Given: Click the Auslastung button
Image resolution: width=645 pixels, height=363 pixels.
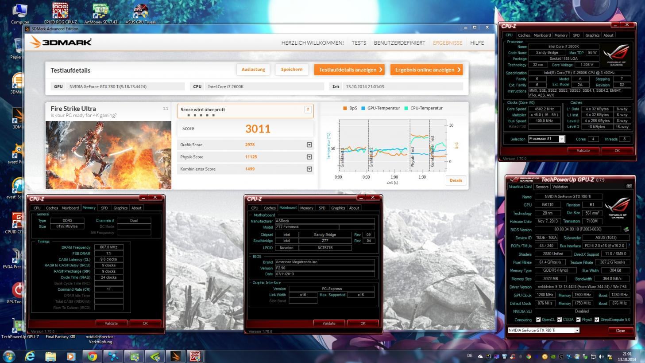Looking at the screenshot, I should tap(253, 70).
